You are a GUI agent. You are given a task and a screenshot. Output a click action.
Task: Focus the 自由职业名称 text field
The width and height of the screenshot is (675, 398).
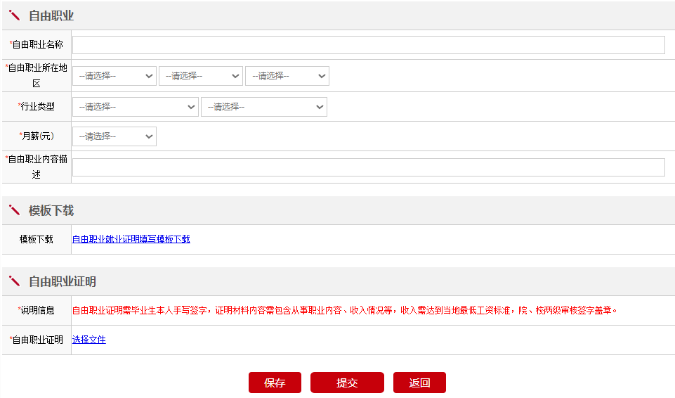(x=368, y=45)
